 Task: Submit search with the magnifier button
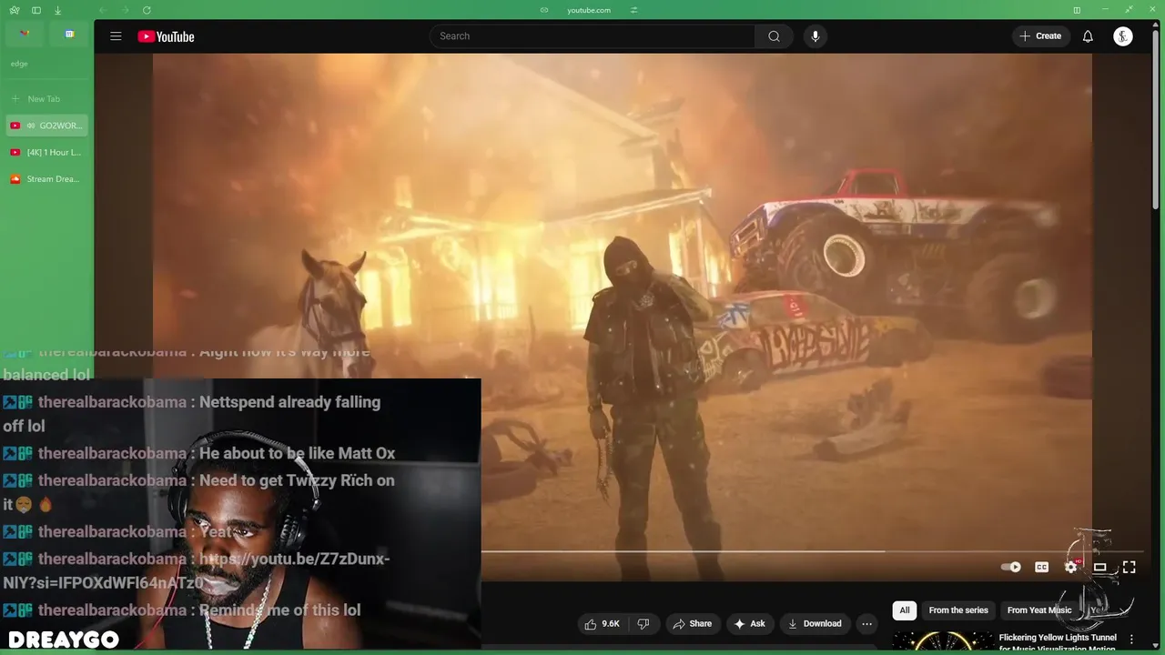(x=774, y=36)
